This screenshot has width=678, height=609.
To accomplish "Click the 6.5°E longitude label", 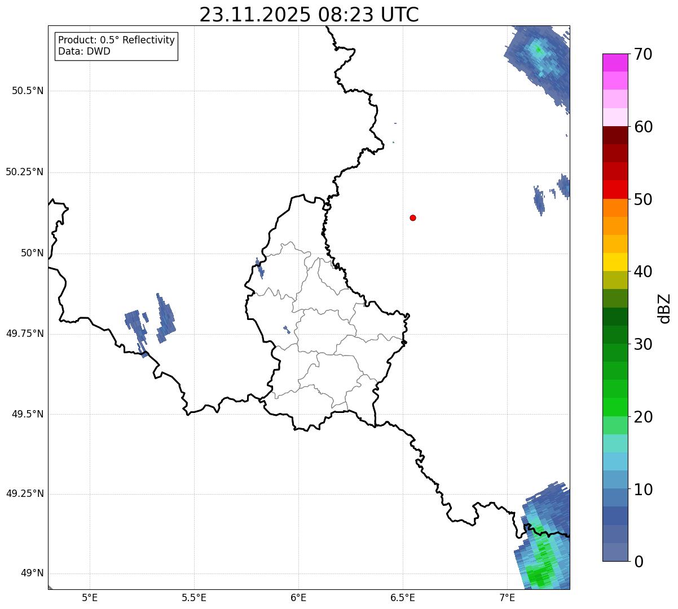I will point(403,597).
